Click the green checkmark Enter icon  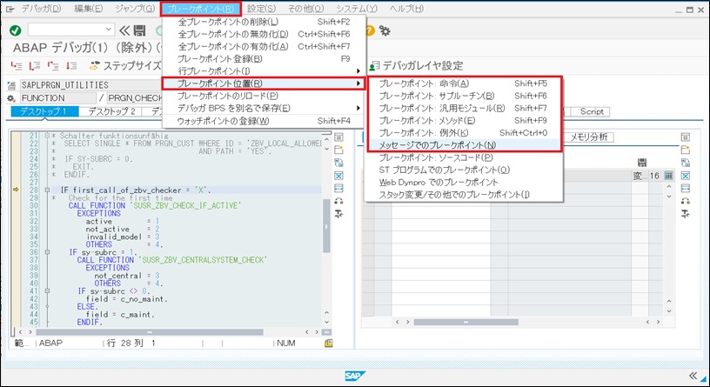[x=16, y=30]
